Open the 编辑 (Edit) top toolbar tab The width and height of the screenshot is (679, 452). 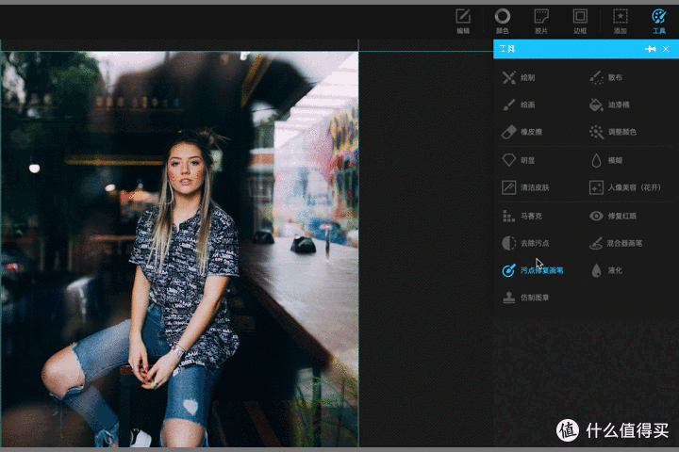463,22
